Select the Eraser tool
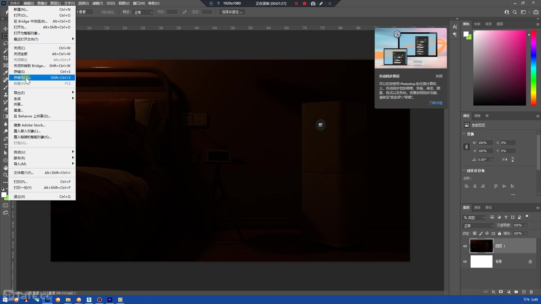This screenshot has height=304, width=541. pos(5,109)
